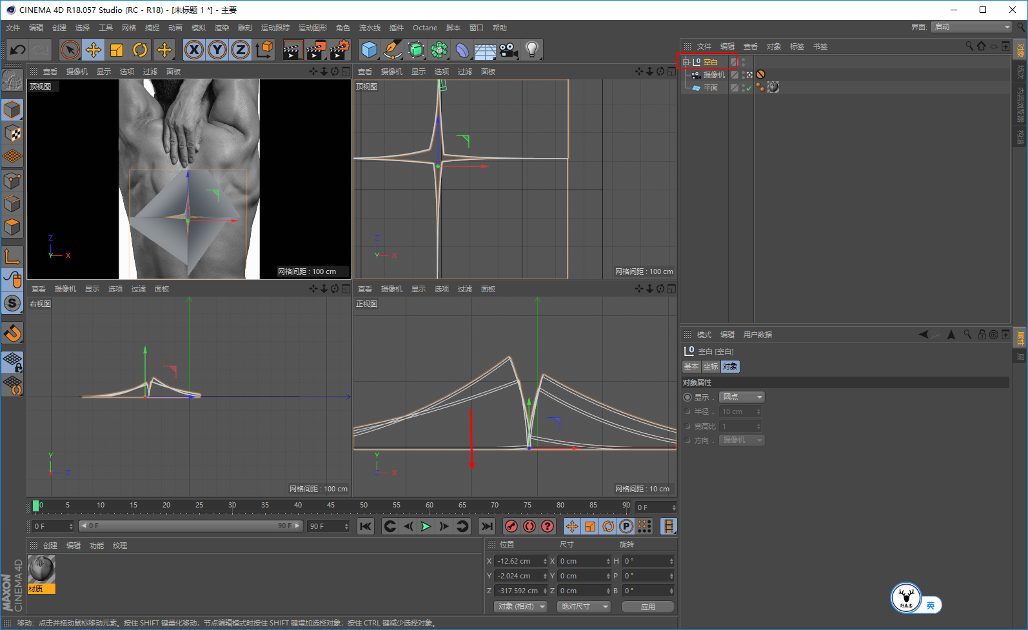This screenshot has height=630, width=1028.
Task: Expand the 空白 null object tree
Action: point(686,62)
